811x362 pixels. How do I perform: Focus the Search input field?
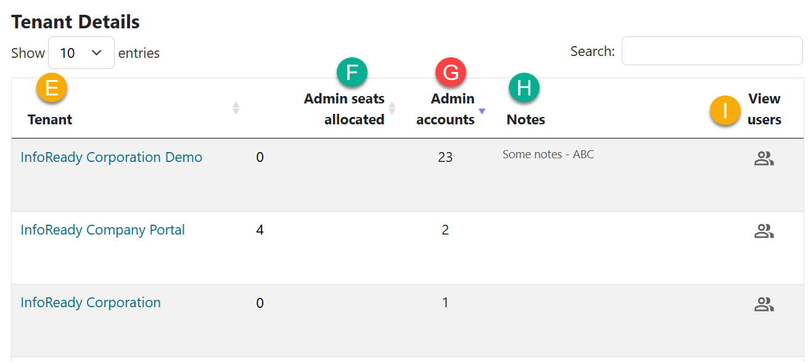[712, 50]
